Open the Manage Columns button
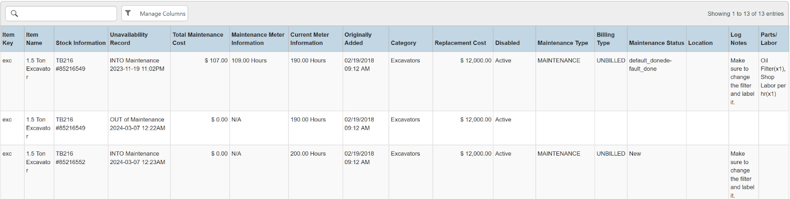The image size is (790, 199). tap(162, 14)
